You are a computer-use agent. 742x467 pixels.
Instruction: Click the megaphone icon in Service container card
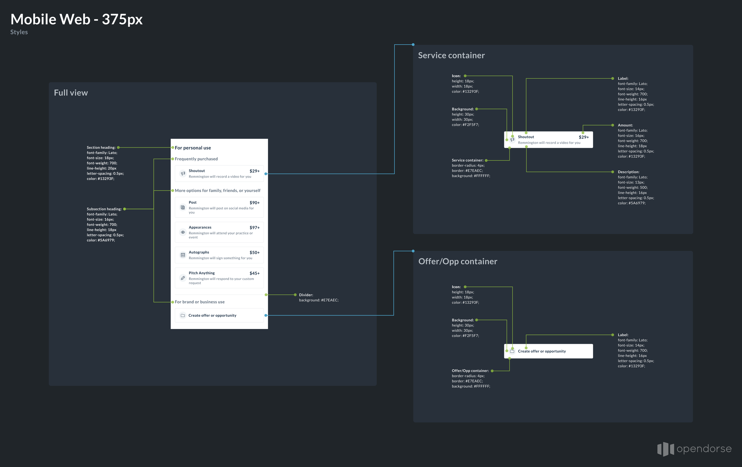click(x=512, y=140)
